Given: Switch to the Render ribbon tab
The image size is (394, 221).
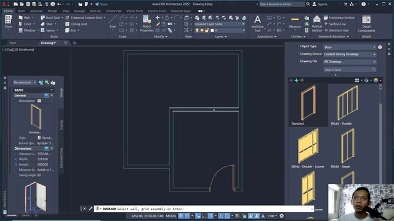Looking at the screenshot, I should (x=52, y=11).
